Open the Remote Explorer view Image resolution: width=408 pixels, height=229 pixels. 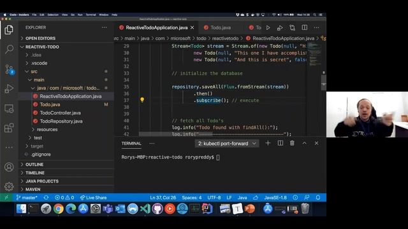[x=9, y=108]
